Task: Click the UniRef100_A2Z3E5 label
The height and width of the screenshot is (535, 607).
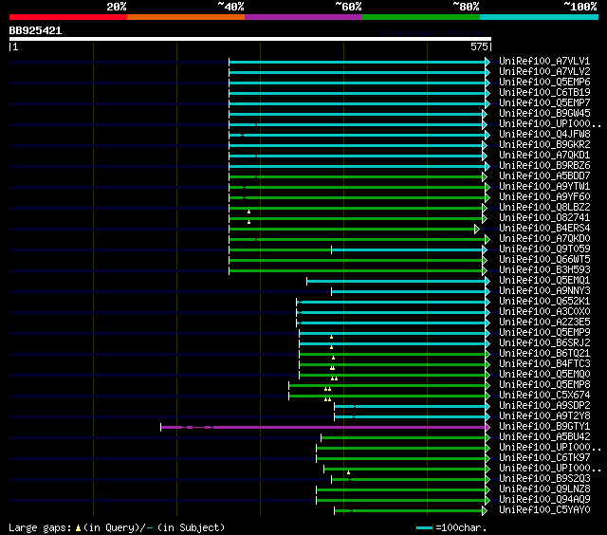Action: (544, 323)
